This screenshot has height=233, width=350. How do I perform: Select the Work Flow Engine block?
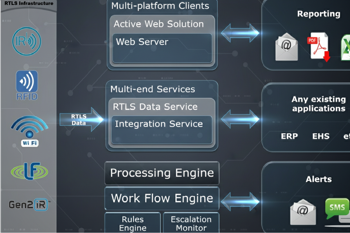click(x=162, y=198)
